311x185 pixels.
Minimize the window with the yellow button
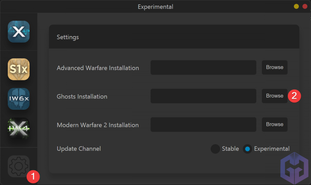click(296, 6)
